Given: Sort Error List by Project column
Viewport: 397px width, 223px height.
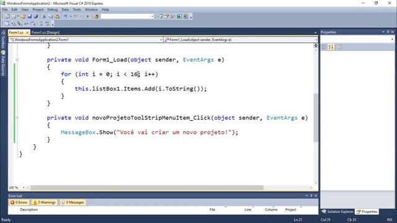Looking at the screenshot, I should point(290,209).
